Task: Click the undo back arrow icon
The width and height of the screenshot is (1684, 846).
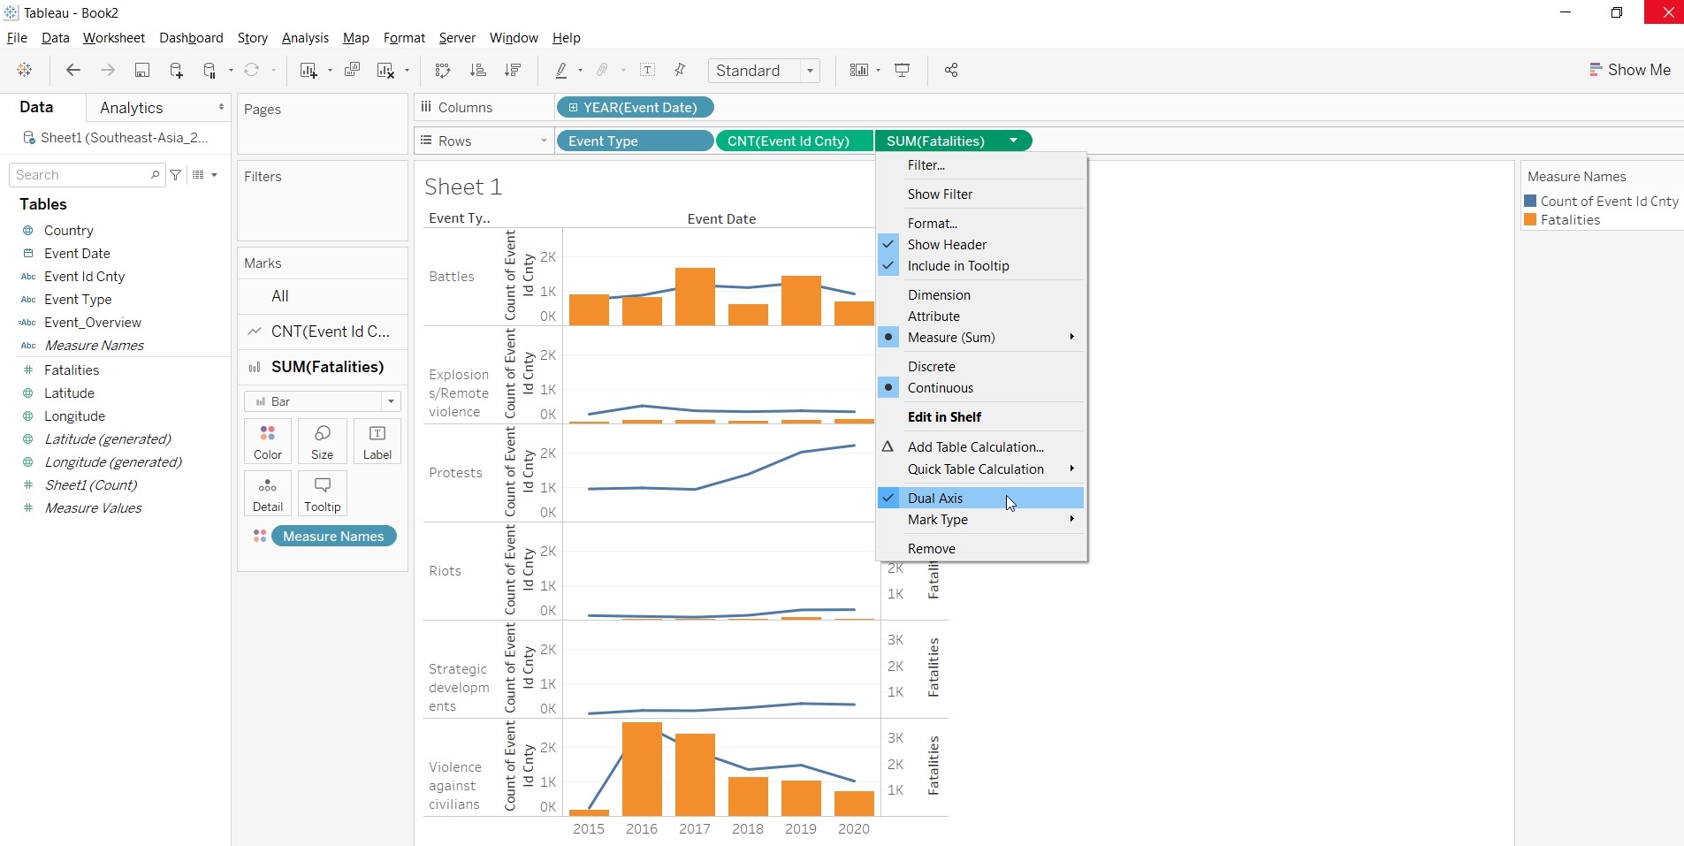Action: (x=73, y=71)
